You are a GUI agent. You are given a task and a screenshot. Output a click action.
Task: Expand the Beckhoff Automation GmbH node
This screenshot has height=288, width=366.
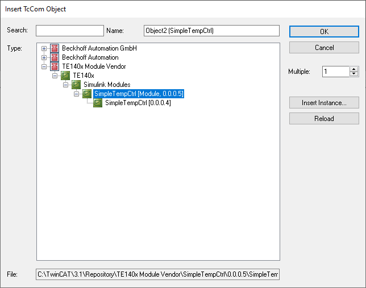point(44,48)
